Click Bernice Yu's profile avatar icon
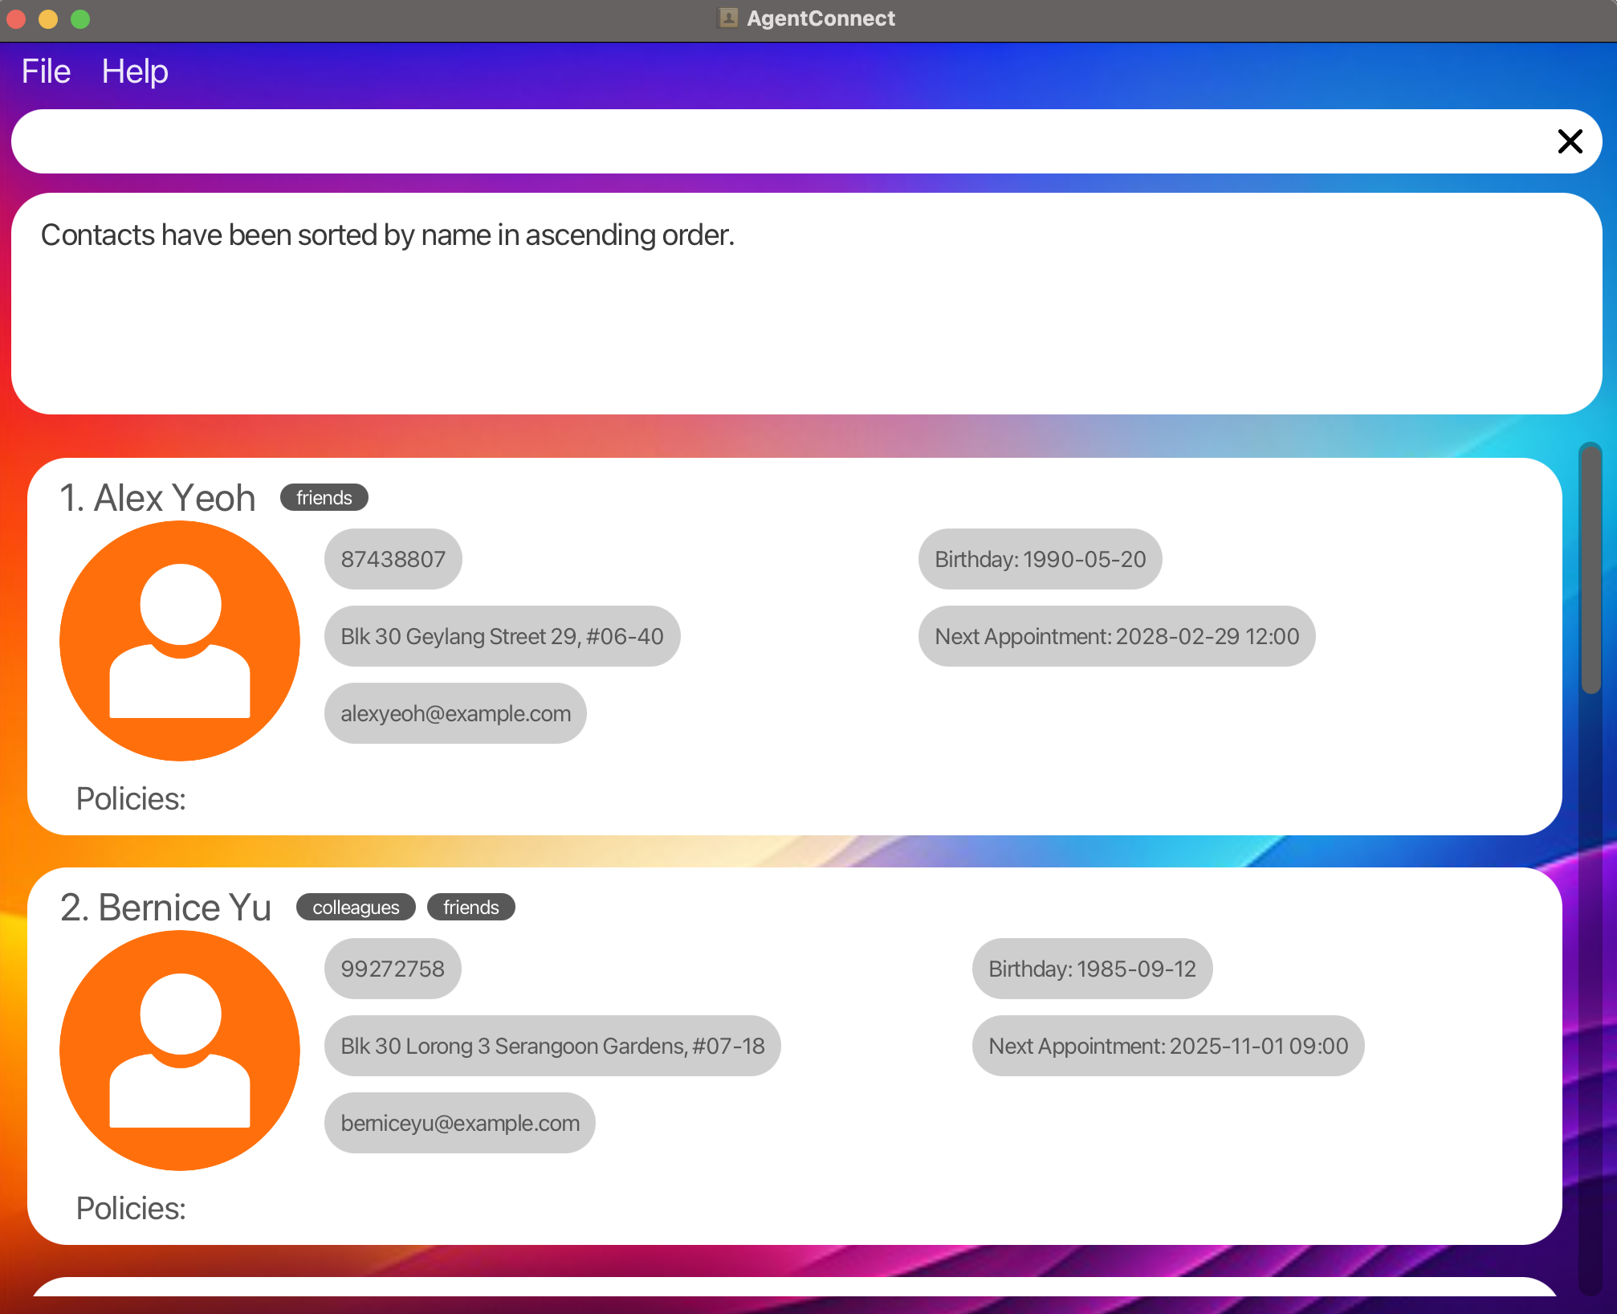Image resolution: width=1617 pixels, height=1314 pixels. [180, 1051]
